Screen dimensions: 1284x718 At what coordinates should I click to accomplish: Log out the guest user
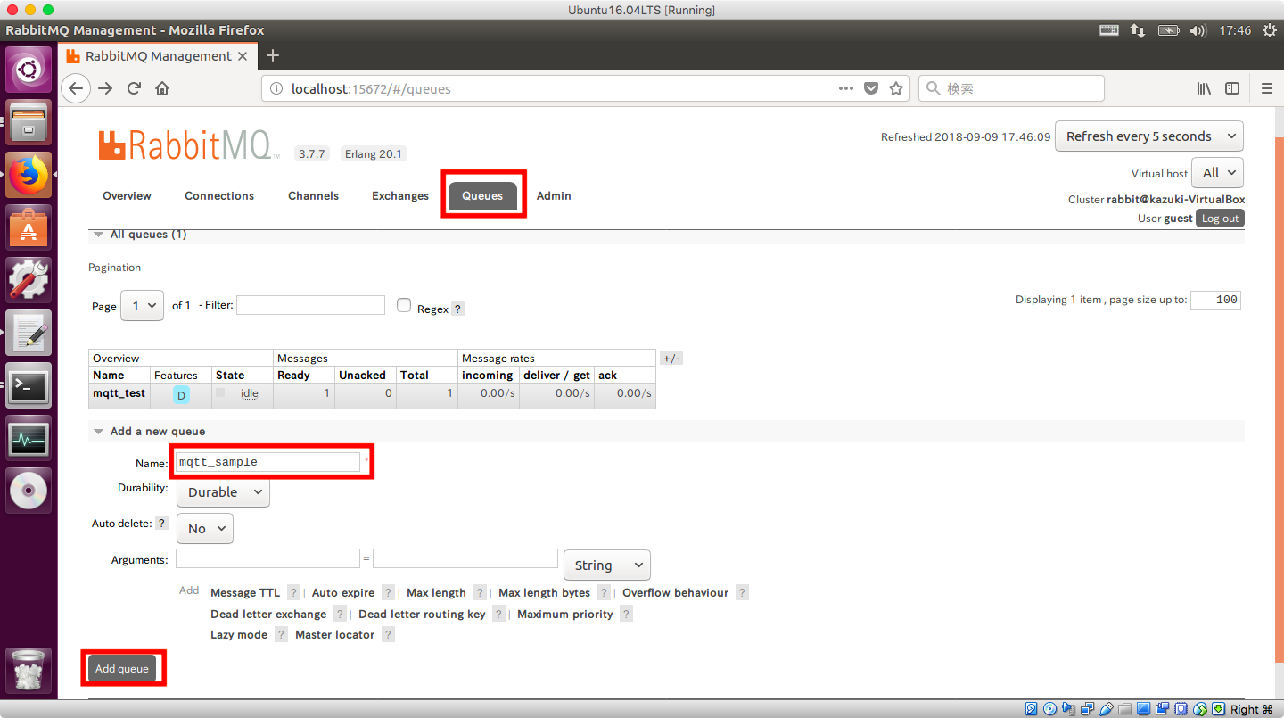pos(1220,219)
